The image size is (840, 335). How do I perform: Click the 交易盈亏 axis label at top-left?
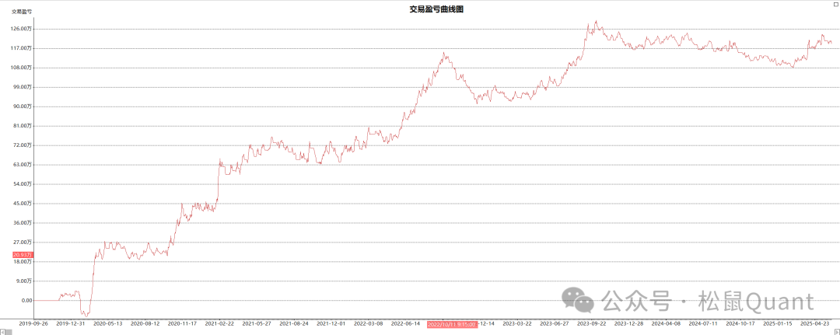21,12
